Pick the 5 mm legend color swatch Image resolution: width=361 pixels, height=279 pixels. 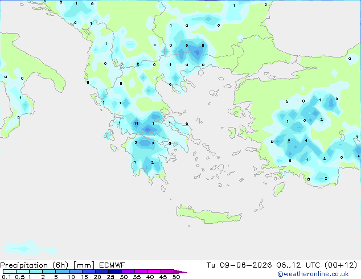coord(62,272)
